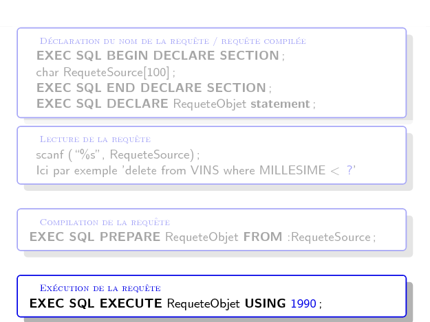430x322 pixels.
Task: Click the 'char RequeteSource[100]' line
Action: tap(104, 72)
